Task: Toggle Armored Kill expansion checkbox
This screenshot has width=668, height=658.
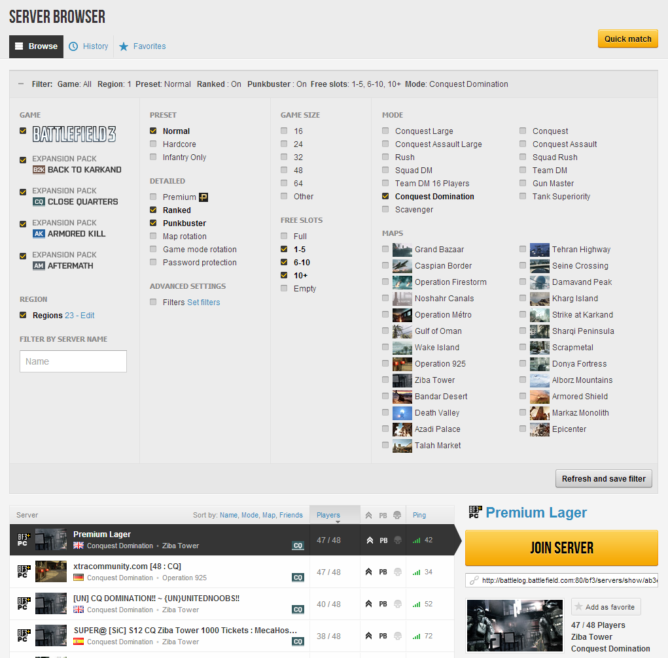Action: [23, 224]
